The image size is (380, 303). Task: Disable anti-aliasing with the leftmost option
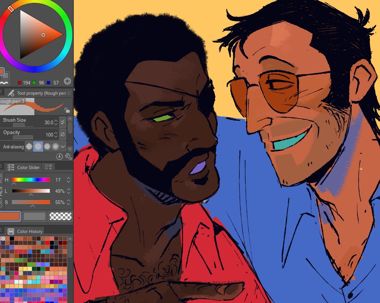point(30,146)
